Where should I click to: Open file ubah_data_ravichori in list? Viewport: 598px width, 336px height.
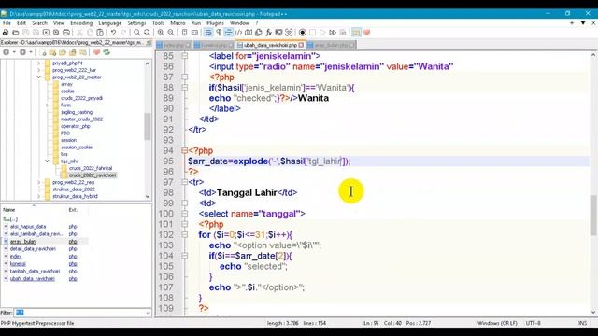33,278
